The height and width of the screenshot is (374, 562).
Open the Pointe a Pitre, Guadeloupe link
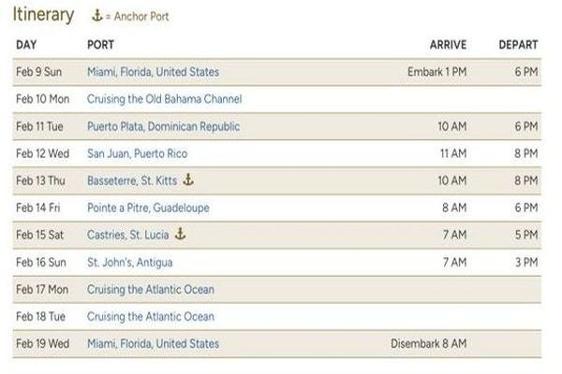pyautogui.click(x=150, y=208)
